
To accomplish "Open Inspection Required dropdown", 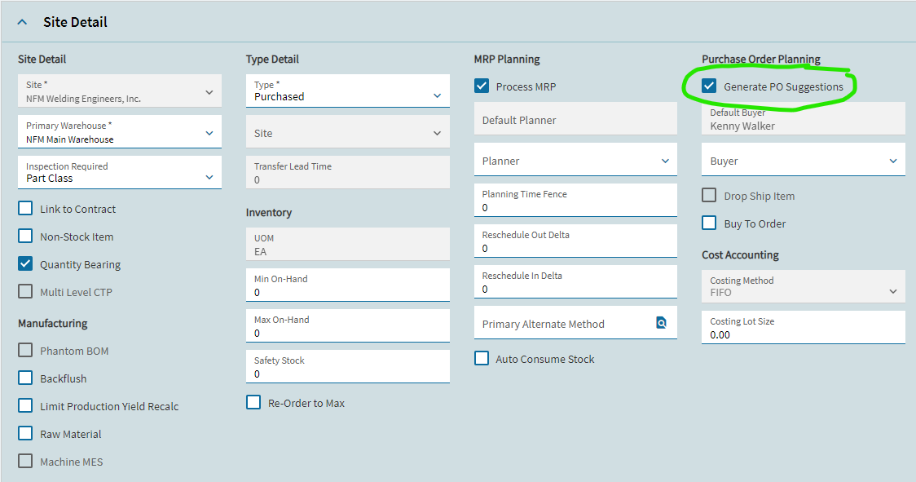I will 120,173.
